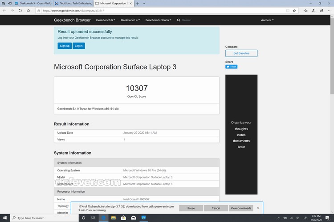The width and height of the screenshot is (334, 222).
Task: Open Windows Ink Workspace pen icon
Action: [x=305, y=218]
